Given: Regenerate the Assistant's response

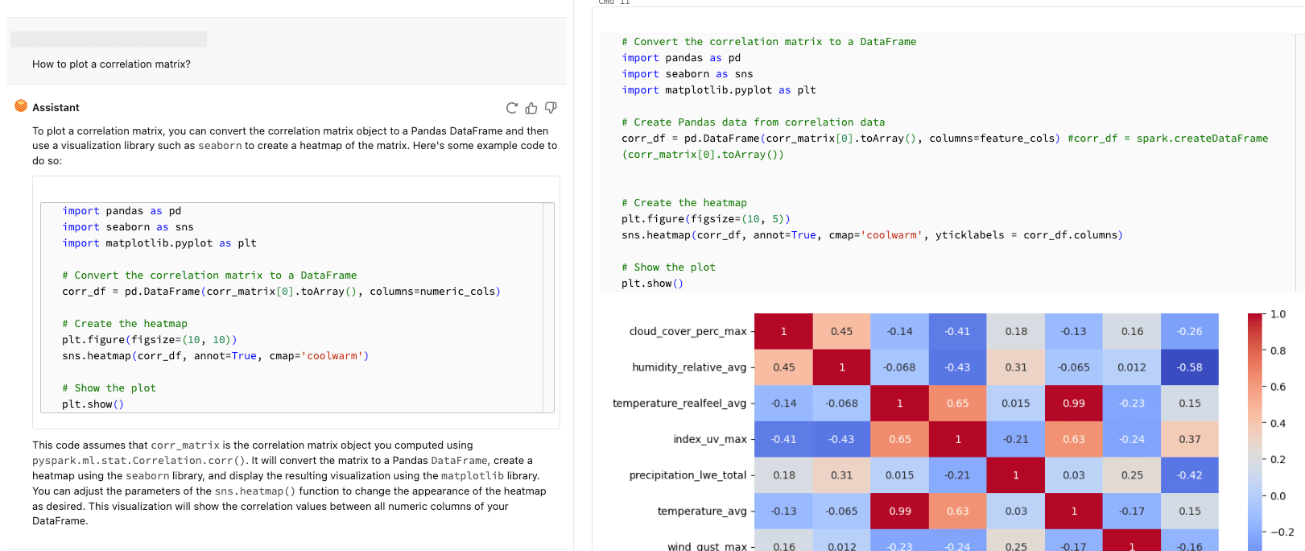Looking at the screenshot, I should (511, 108).
